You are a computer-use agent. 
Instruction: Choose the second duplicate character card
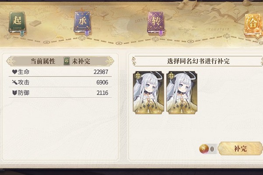(x=182, y=93)
